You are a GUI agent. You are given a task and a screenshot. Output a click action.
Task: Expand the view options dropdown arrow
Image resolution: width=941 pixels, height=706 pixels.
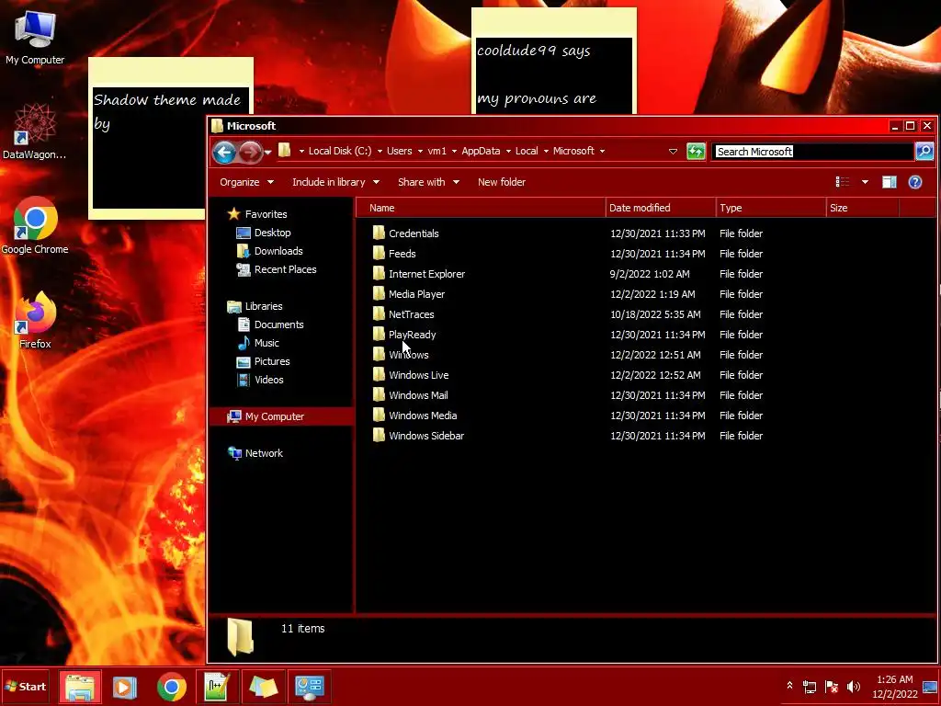click(865, 182)
